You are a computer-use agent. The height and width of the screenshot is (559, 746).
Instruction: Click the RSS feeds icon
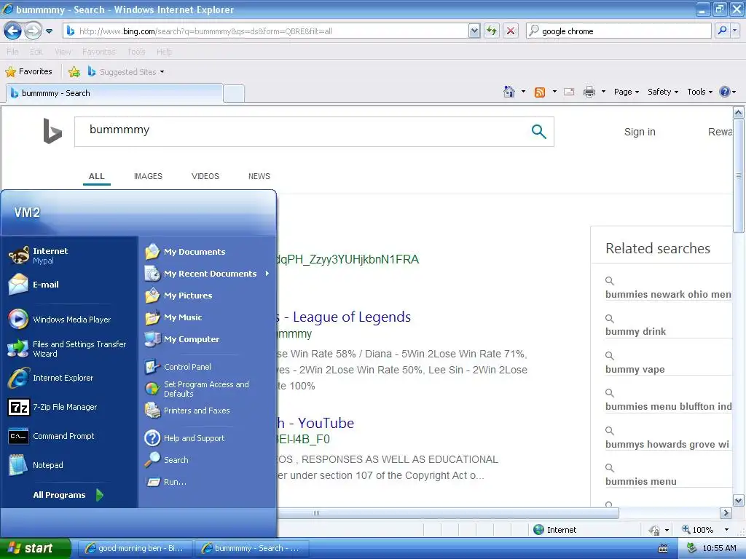point(540,92)
